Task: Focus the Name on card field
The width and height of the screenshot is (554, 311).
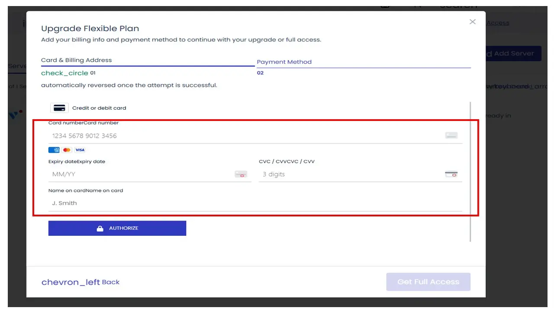Action: [255, 203]
